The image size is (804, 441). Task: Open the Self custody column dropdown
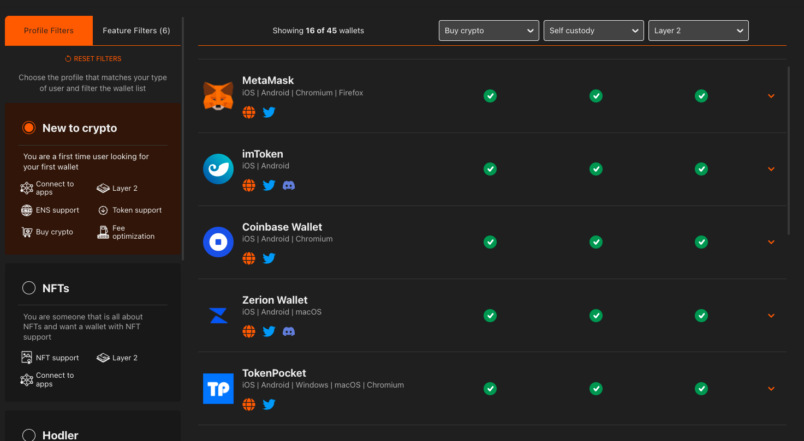tap(593, 31)
